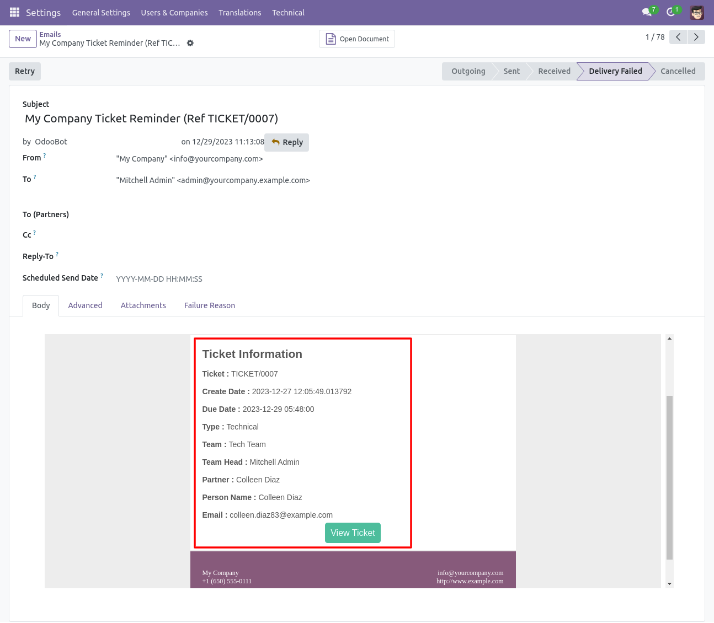Click the Open Document button

357,39
